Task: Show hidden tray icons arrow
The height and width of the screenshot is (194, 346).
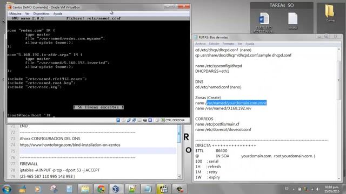Action: (294, 189)
